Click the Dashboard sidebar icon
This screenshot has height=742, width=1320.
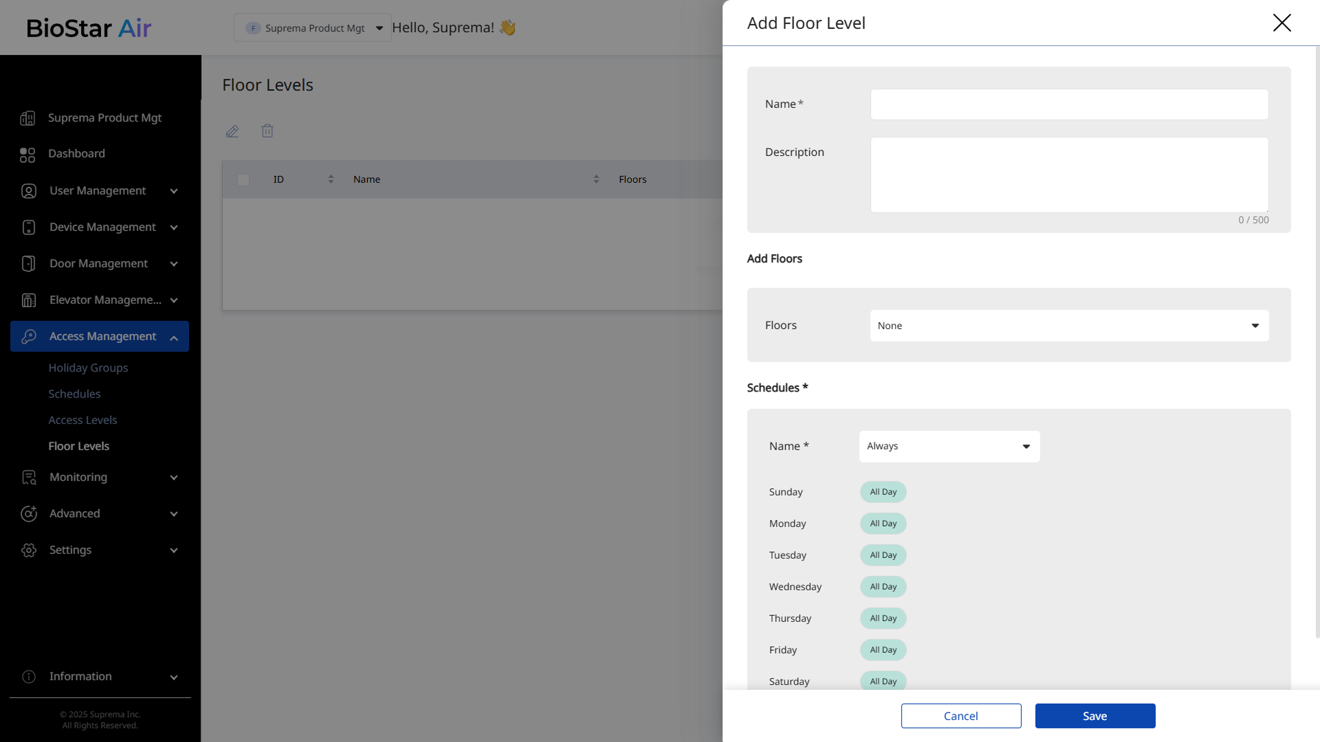(x=27, y=155)
